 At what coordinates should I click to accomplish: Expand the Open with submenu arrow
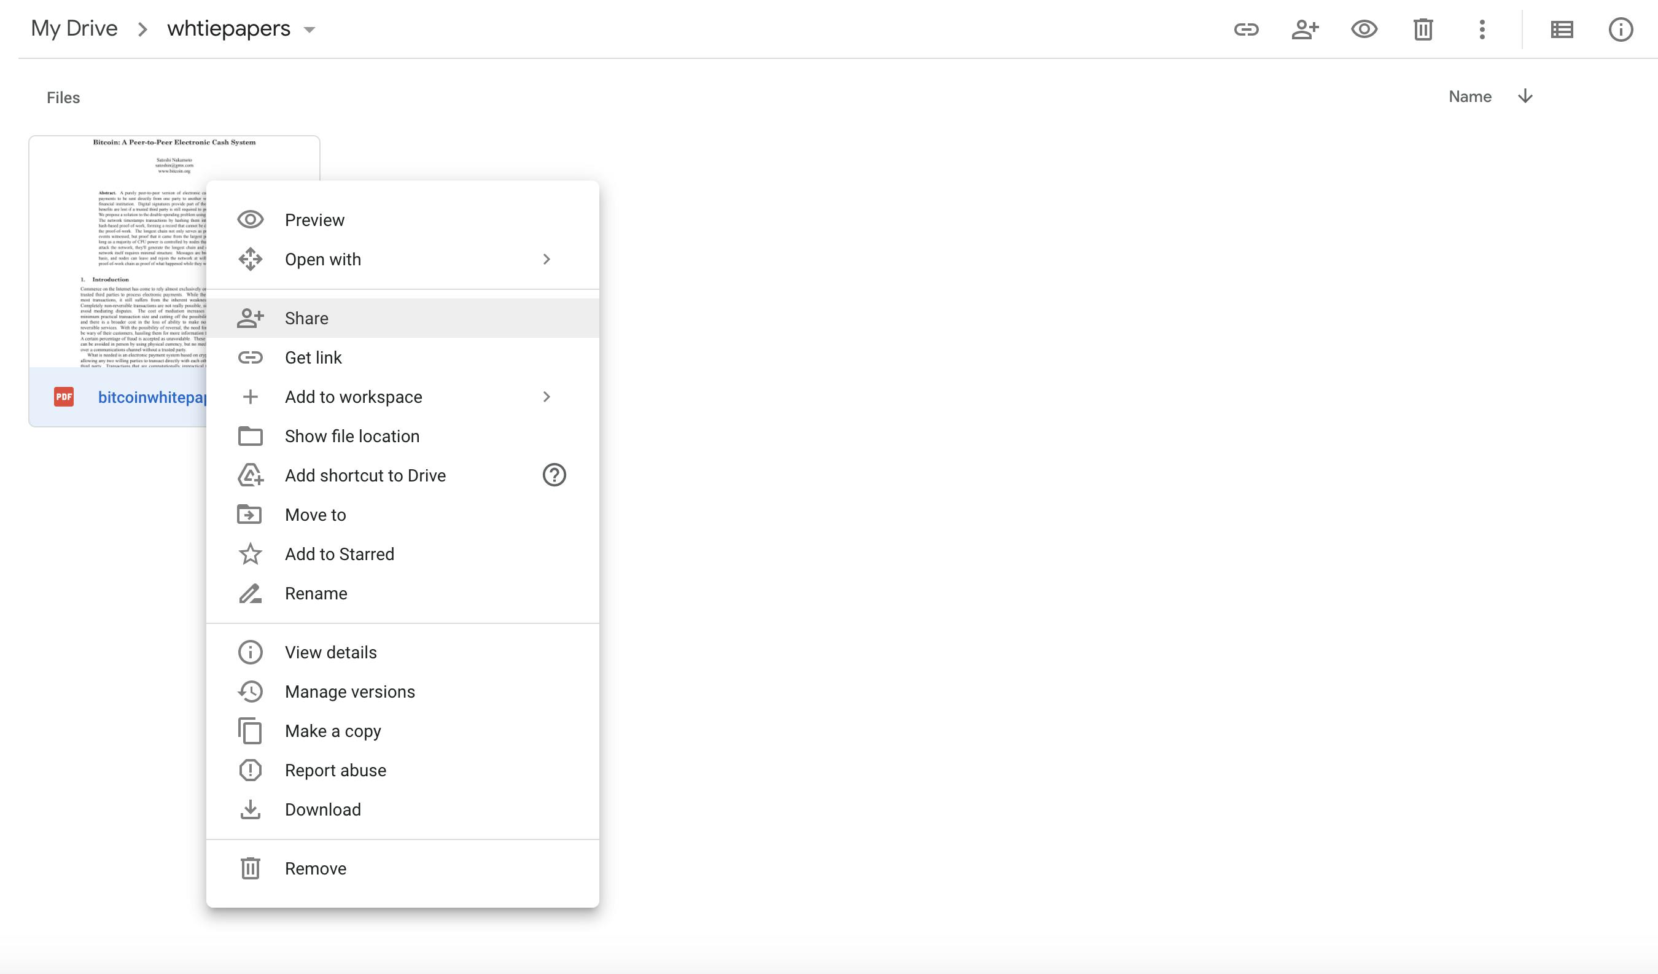click(545, 259)
